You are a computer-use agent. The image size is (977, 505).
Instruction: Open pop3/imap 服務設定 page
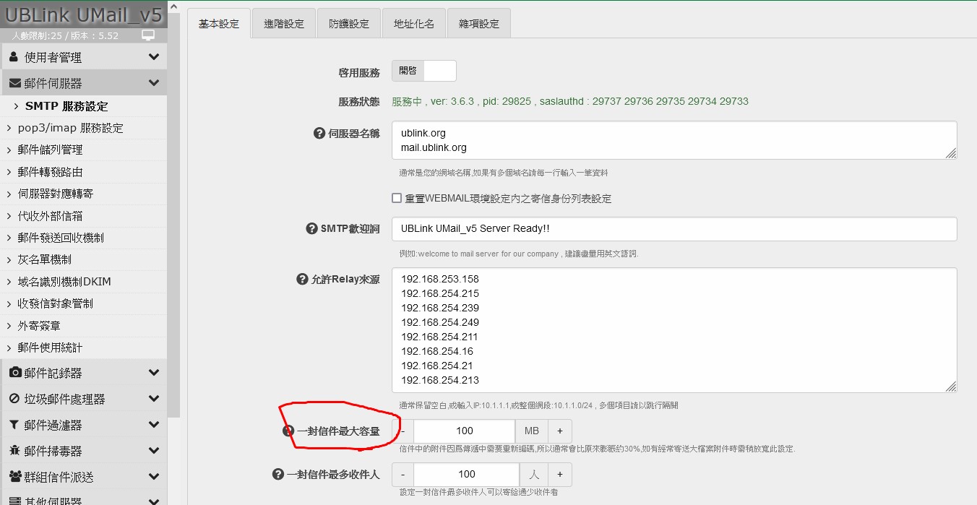click(71, 128)
